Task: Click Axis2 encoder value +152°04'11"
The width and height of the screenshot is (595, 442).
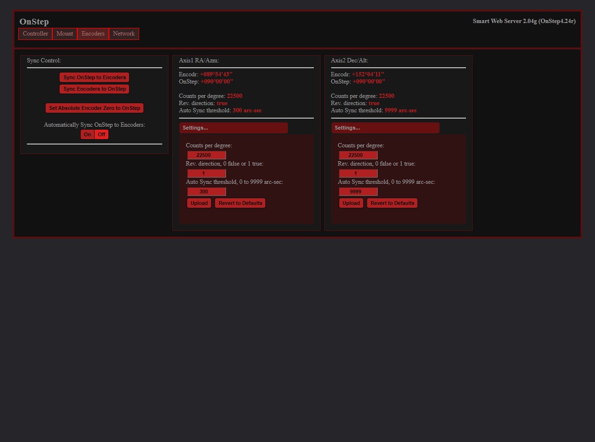Action: coord(368,74)
